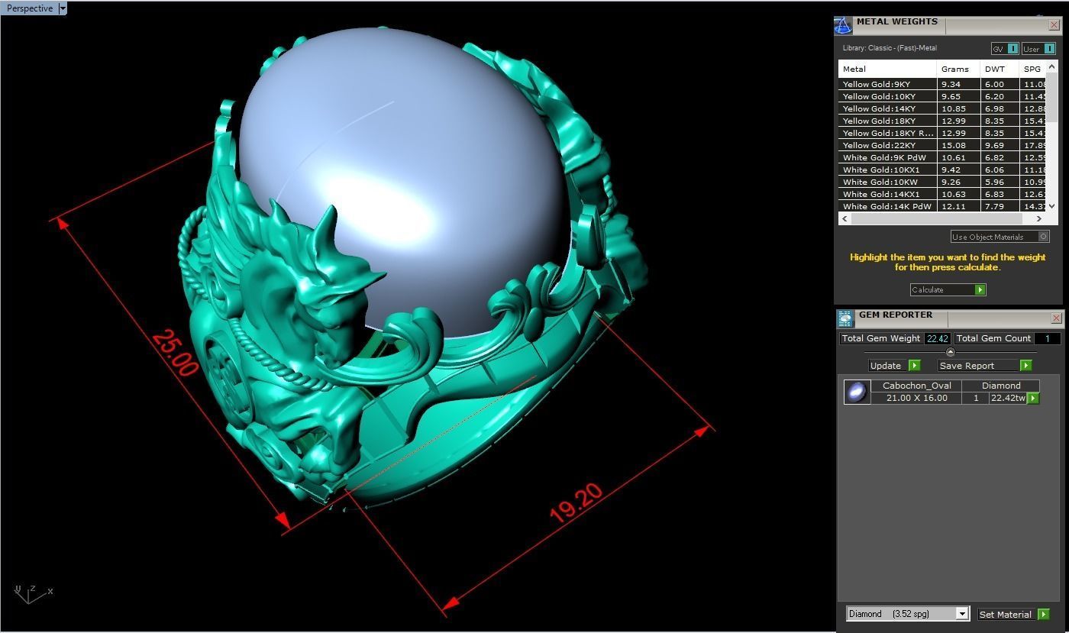Image resolution: width=1069 pixels, height=633 pixels.
Task: Collapse the Gem Reporter header via round arrow
Action: coord(950,352)
